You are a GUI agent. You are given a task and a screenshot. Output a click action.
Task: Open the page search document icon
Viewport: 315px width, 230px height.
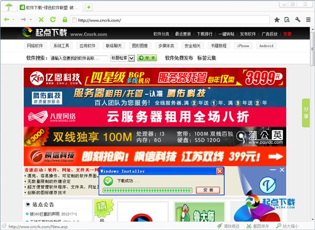(287, 19)
